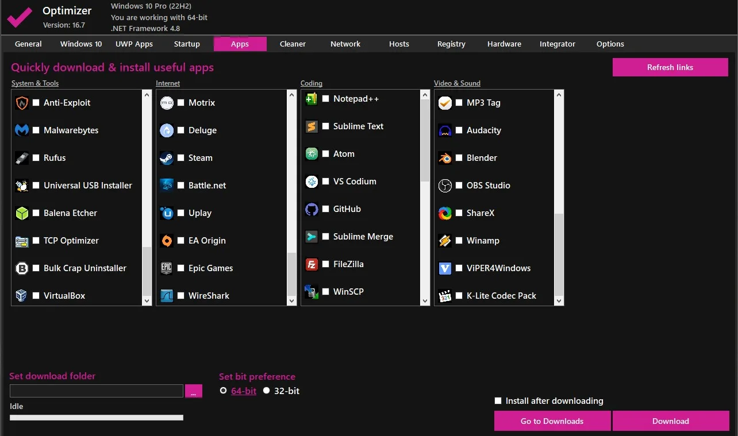738x436 pixels.
Task: Select the 64-bit radio button
Action: click(224, 391)
